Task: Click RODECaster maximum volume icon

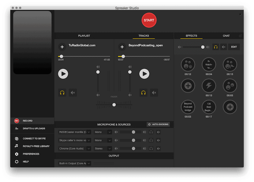Action: click(144, 132)
